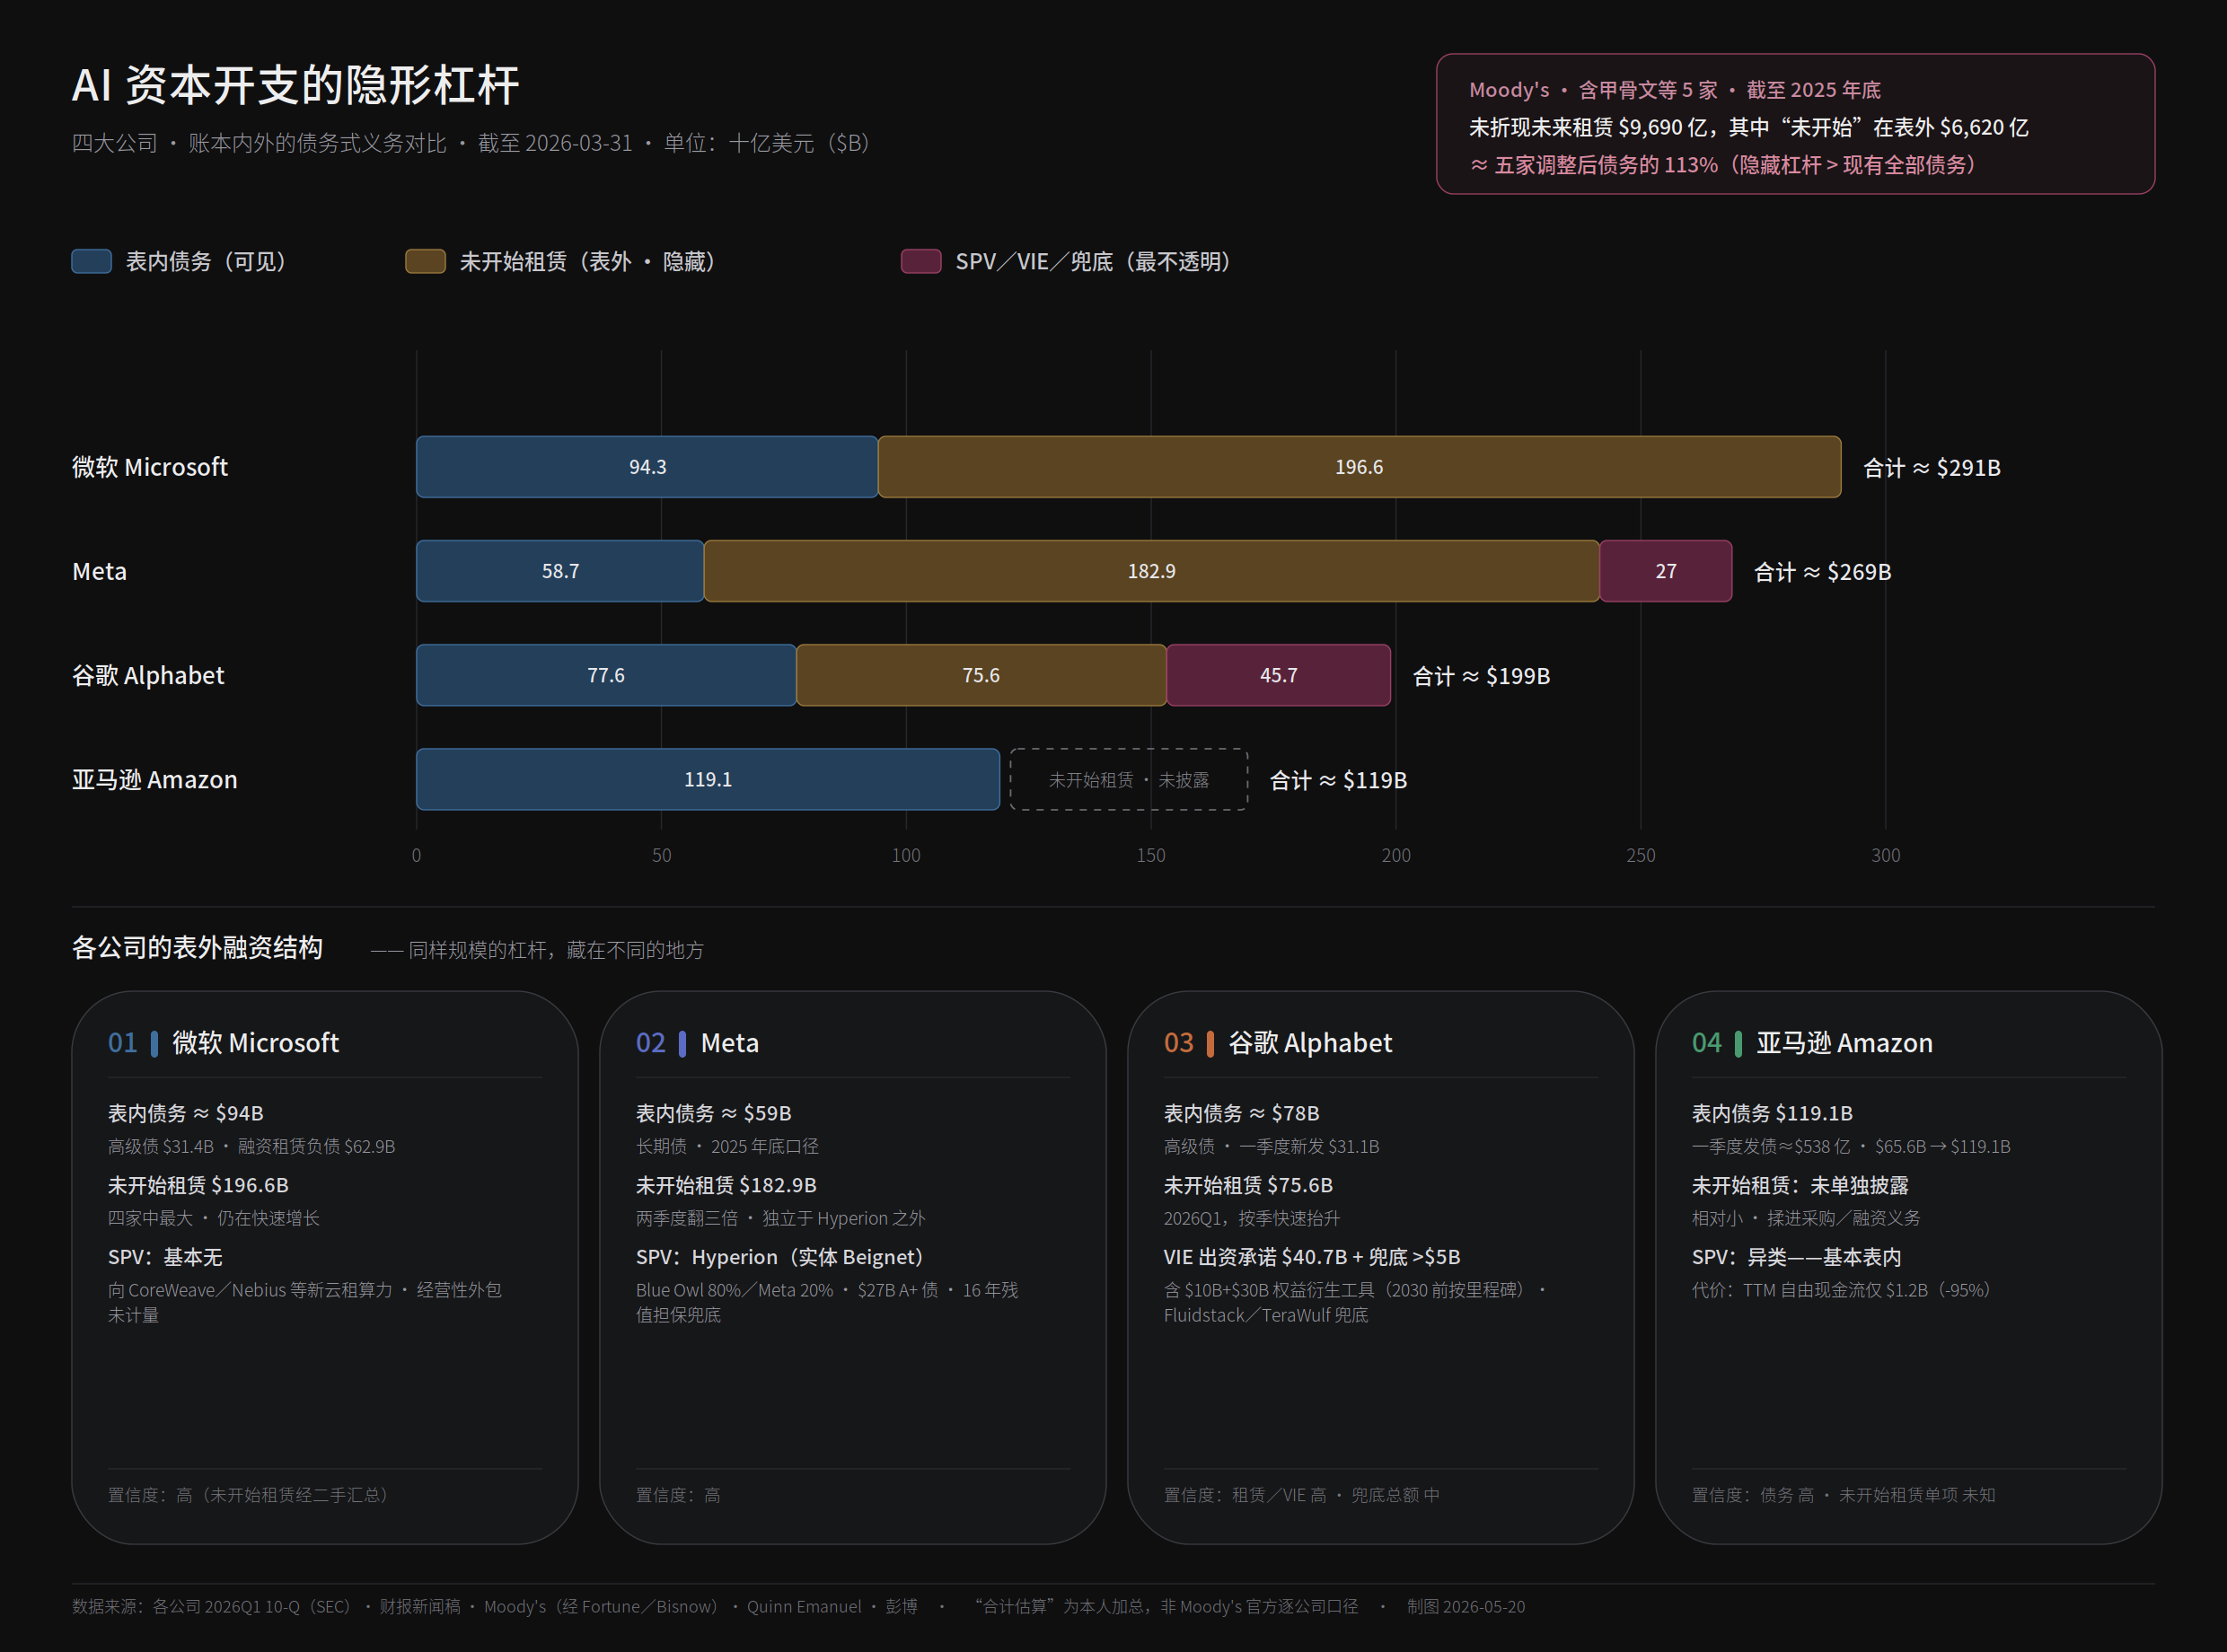Click VIE 出资承诺 $40.7B line
Screen dimensions: 2227x1652
1312,1257
